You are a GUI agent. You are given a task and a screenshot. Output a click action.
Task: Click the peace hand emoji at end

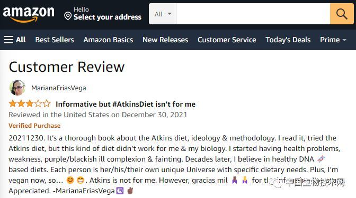[130, 191]
